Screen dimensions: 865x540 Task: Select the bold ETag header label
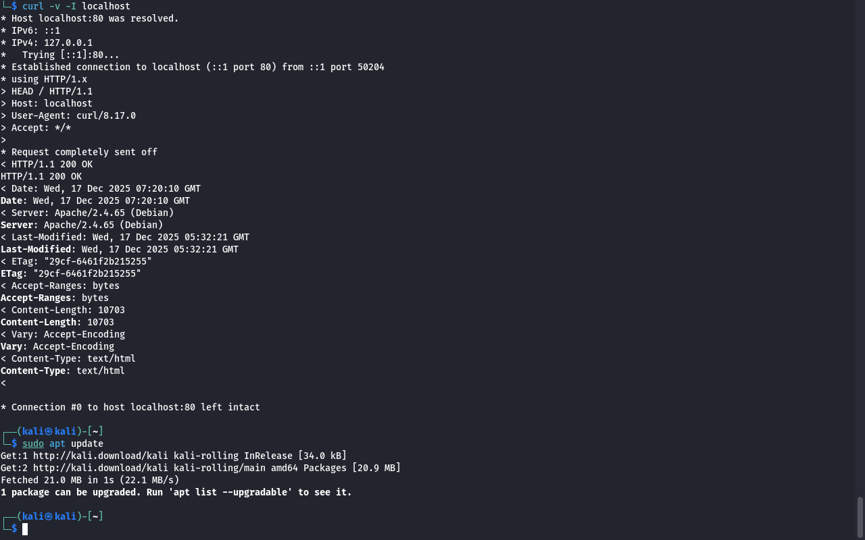[13, 273]
